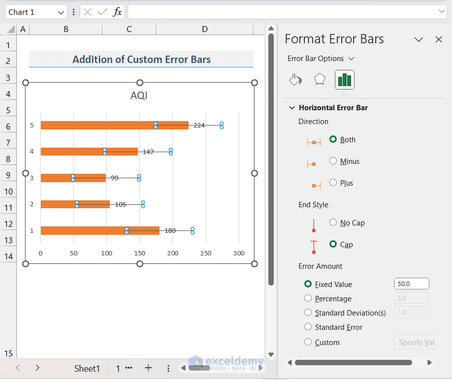Image resolution: width=452 pixels, height=380 pixels.
Task: Add a new worksheet with the plus icon
Action: pos(148,368)
